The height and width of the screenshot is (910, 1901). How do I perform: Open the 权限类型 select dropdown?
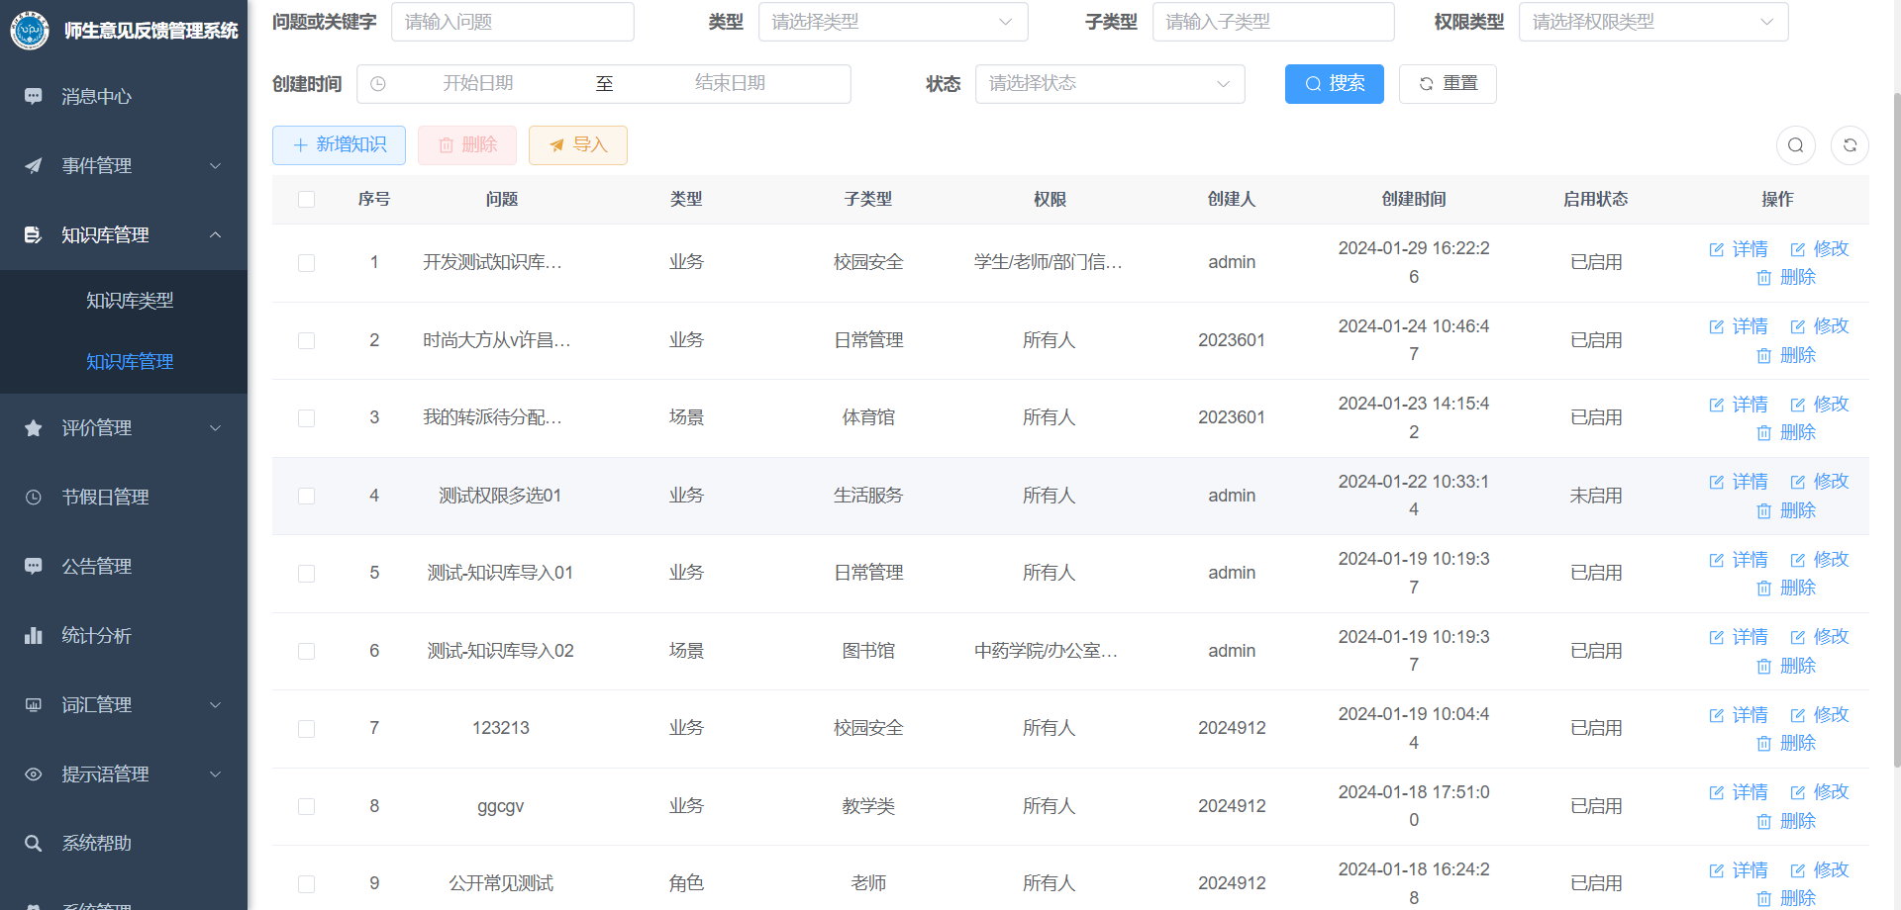[1653, 22]
